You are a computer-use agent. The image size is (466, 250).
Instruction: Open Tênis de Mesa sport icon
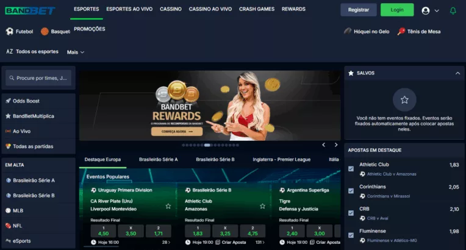pos(401,31)
